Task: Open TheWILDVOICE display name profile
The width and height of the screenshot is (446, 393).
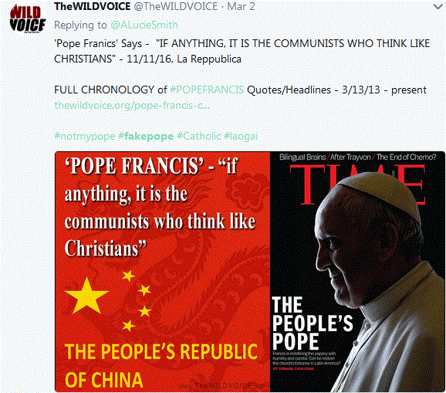Action: coord(93,6)
